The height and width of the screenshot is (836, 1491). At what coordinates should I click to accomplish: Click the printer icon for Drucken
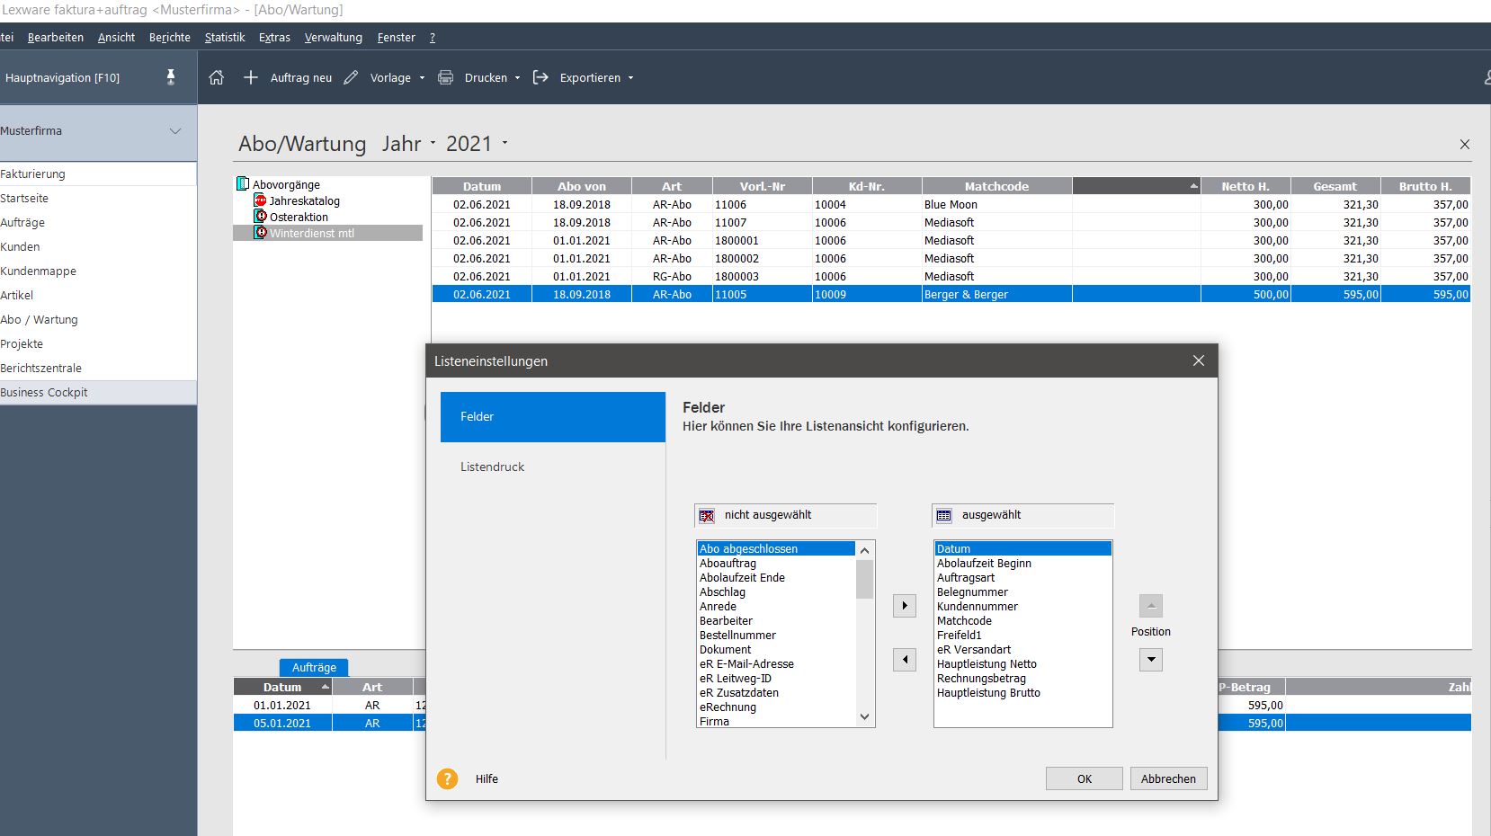(445, 77)
